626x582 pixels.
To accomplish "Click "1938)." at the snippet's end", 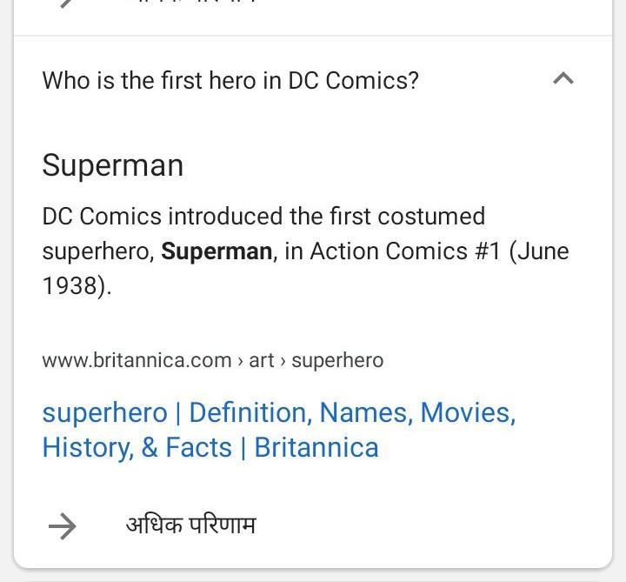I will [77, 286].
